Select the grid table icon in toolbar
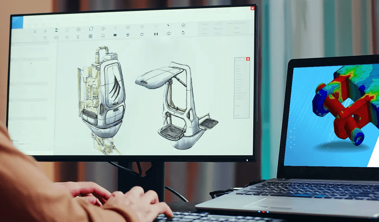The height and width of the screenshot is (222, 379). click(x=90, y=36)
